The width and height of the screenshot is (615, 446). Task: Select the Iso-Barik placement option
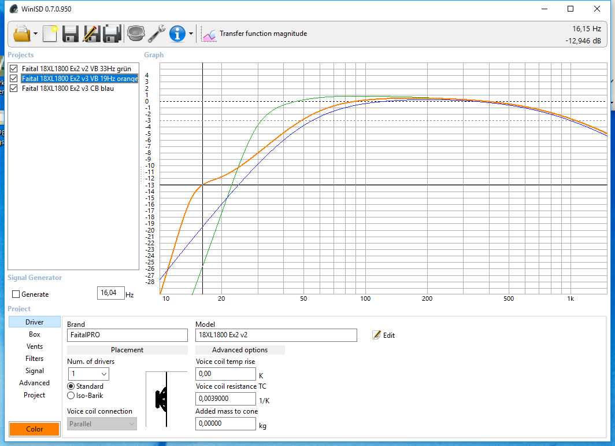pos(71,396)
